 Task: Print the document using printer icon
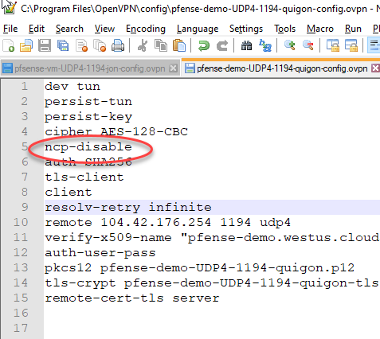tap(118, 45)
